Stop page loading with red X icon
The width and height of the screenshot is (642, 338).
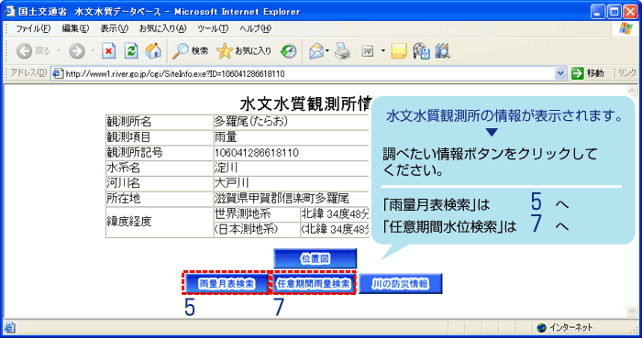[108, 51]
